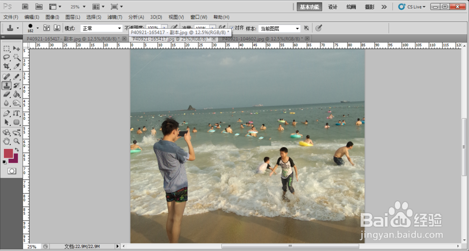The image size is (469, 251).
Task: Switch to the 设计 workspace
Action: coord(333,7)
